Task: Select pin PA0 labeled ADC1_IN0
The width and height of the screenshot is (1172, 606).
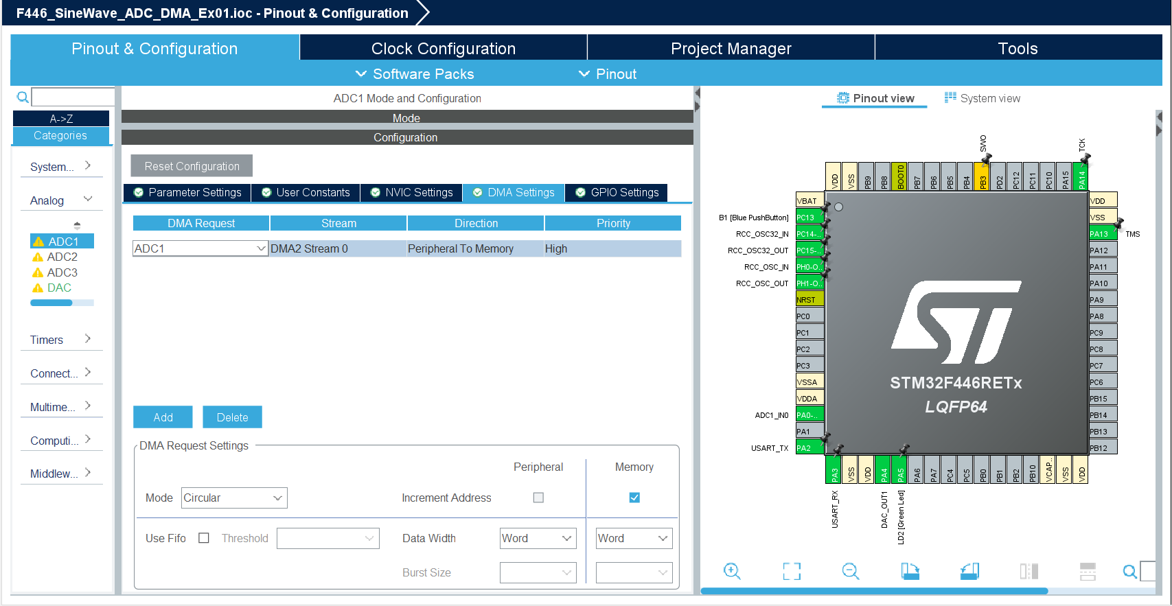Action: 809,415
